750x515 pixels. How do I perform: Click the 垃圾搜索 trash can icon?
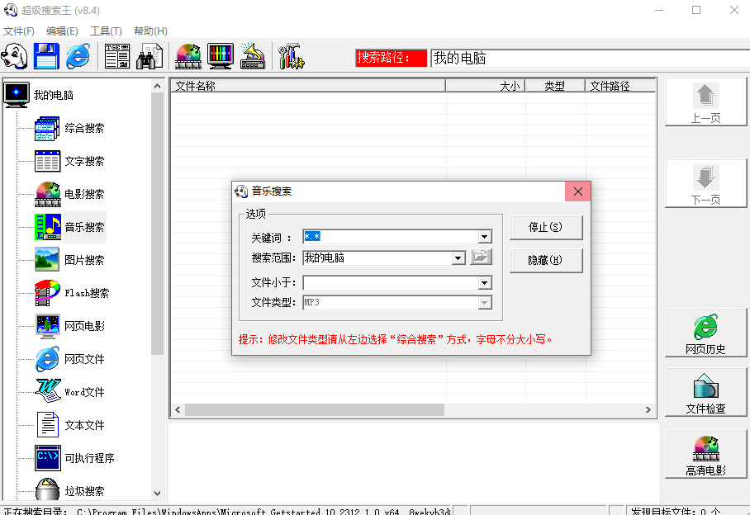[x=47, y=489]
